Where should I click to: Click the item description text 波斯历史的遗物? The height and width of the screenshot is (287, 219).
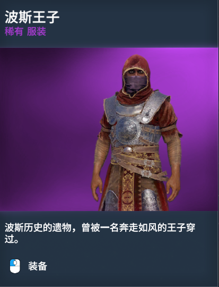[38, 227]
